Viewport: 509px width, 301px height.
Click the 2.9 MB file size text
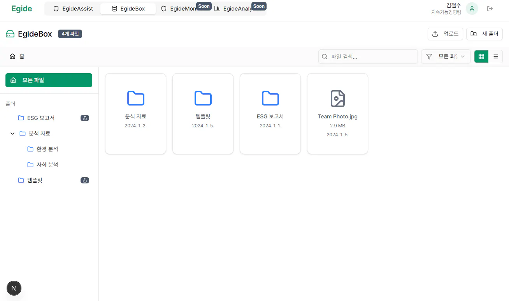338,126
